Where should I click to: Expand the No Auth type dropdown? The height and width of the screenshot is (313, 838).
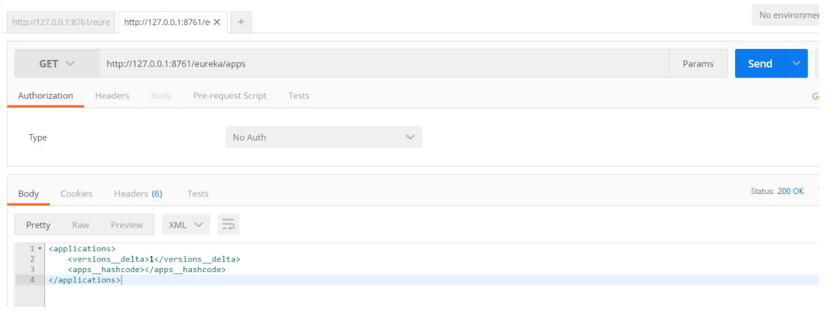point(323,137)
